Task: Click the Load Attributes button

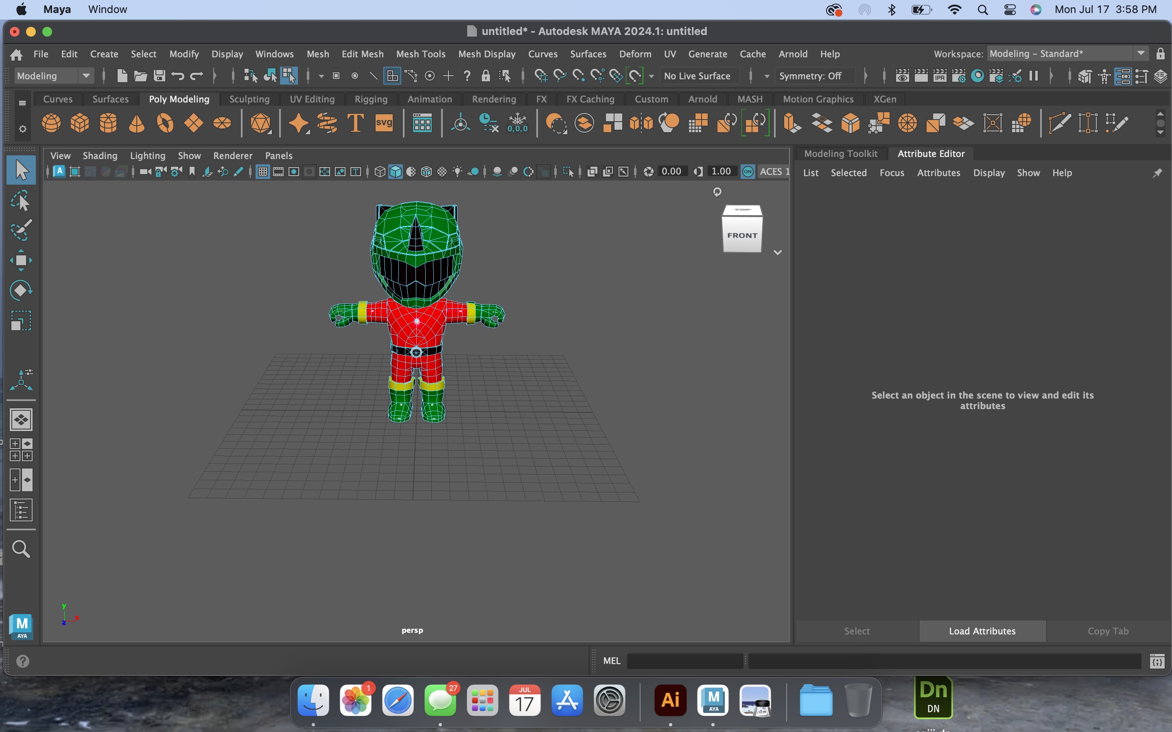Action: click(x=982, y=631)
